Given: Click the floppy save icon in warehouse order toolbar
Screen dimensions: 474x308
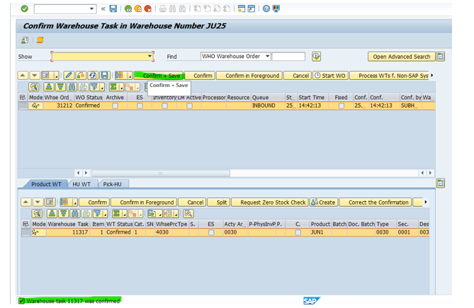Looking at the screenshot, I should coord(105,75).
